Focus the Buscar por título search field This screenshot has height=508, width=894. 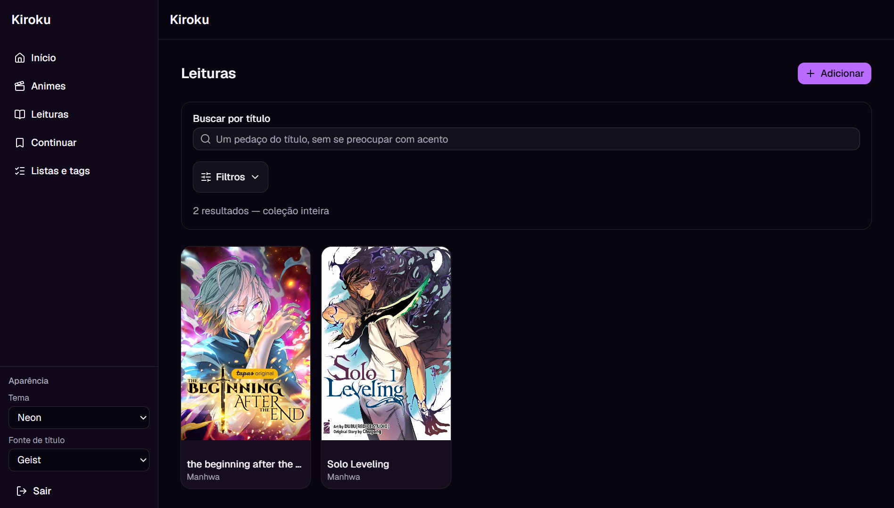(526, 139)
